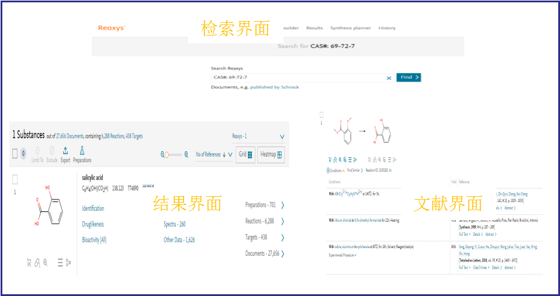Screen dimensions: 560x296
Task: Click the Reaxys logo
Action: pyautogui.click(x=112, y=28)
